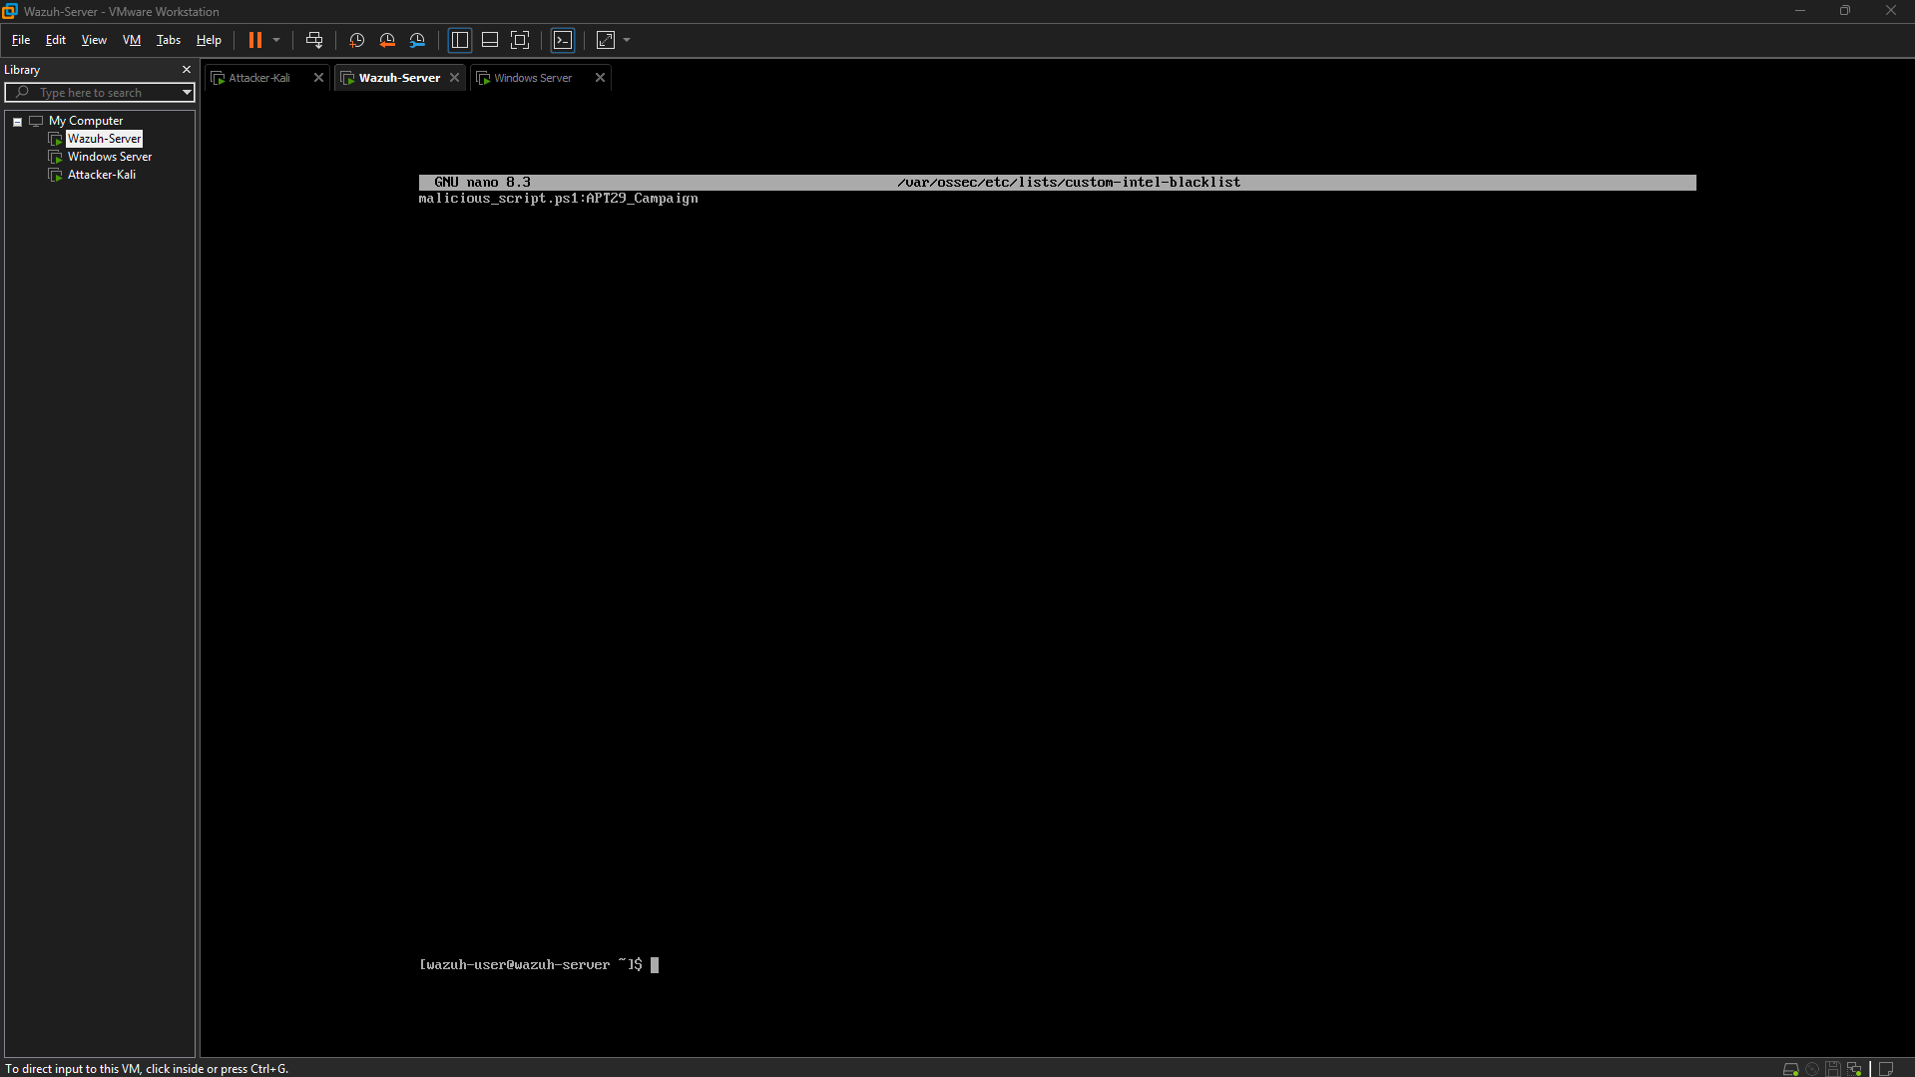This screenshot has height=1077, width=1915.
Task: Switch to the Attacker-Kali tab
Action: point(258,78)
